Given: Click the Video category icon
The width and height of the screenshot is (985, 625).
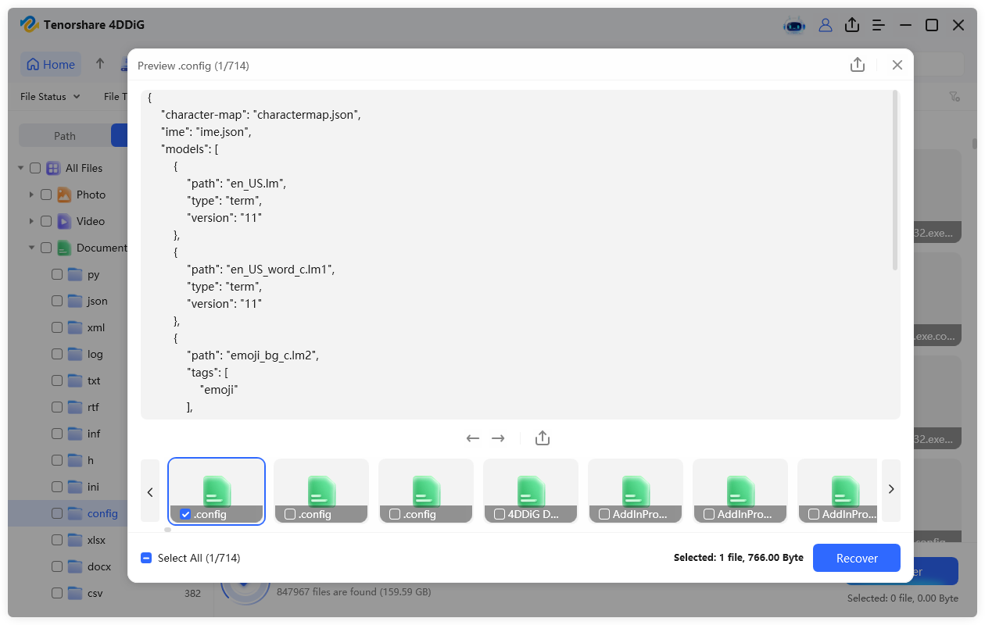Looking at the screenshot, I should click(64, 221).
